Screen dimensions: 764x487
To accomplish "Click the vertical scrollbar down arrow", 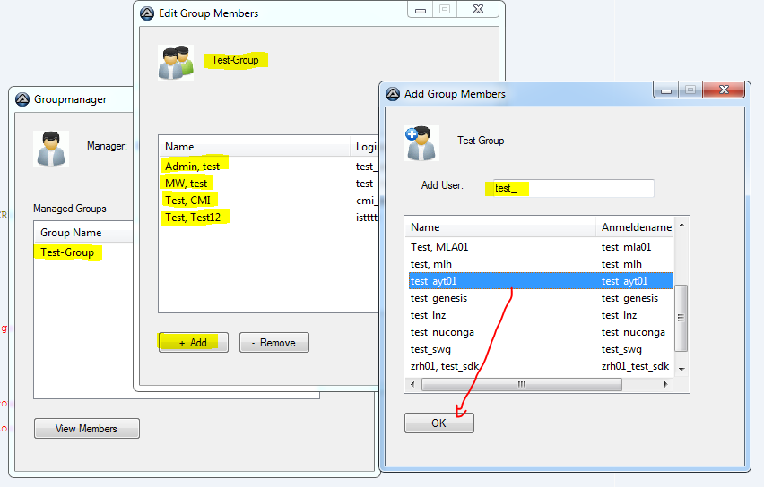I will tap(681, 368).
